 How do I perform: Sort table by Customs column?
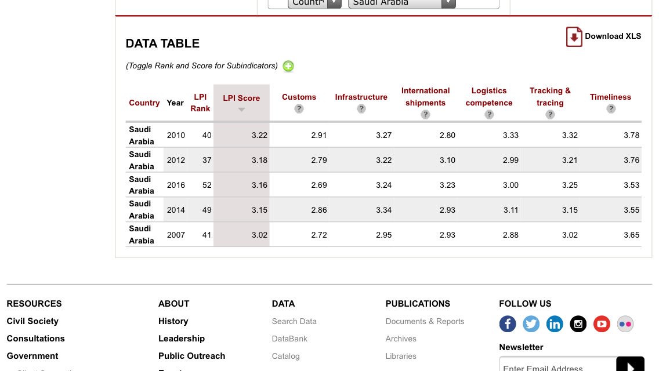(299, 97)
